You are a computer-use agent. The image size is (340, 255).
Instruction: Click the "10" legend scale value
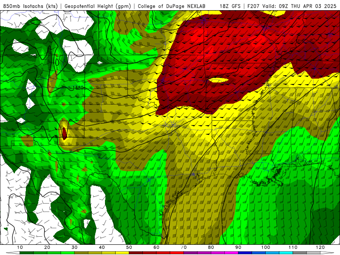[x=20, y=247]
